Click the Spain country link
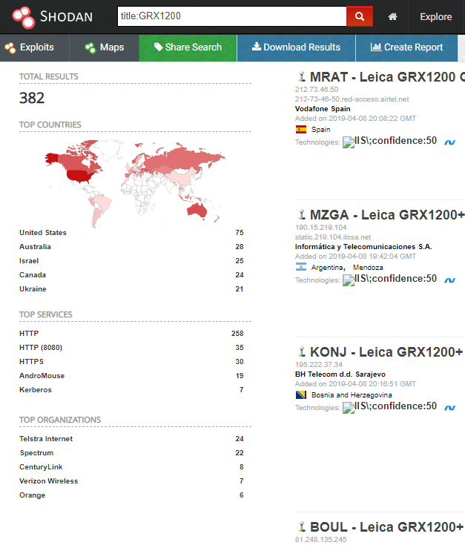The height and width of the screenshot is (545, 465). (321, 130)
